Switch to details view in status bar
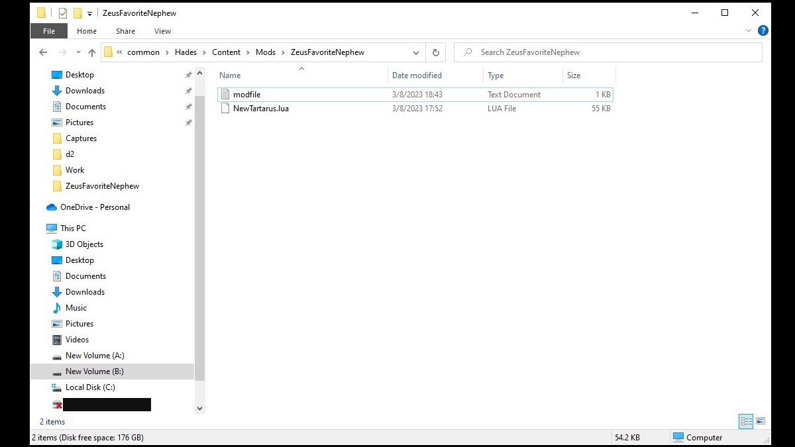 (x=746, y=421)
